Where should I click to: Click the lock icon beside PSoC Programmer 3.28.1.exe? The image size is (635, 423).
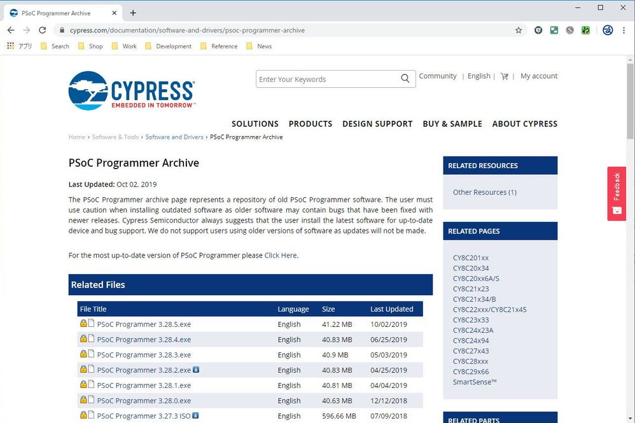click(83, 384)
